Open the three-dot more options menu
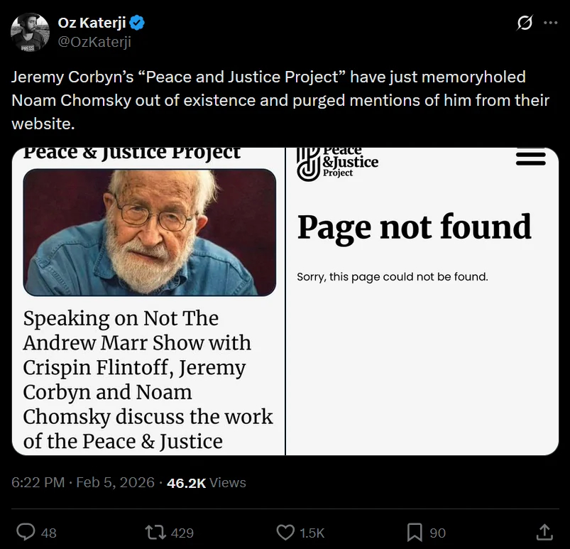The height and width of the screenshot is (549, 570). point(550,23)
